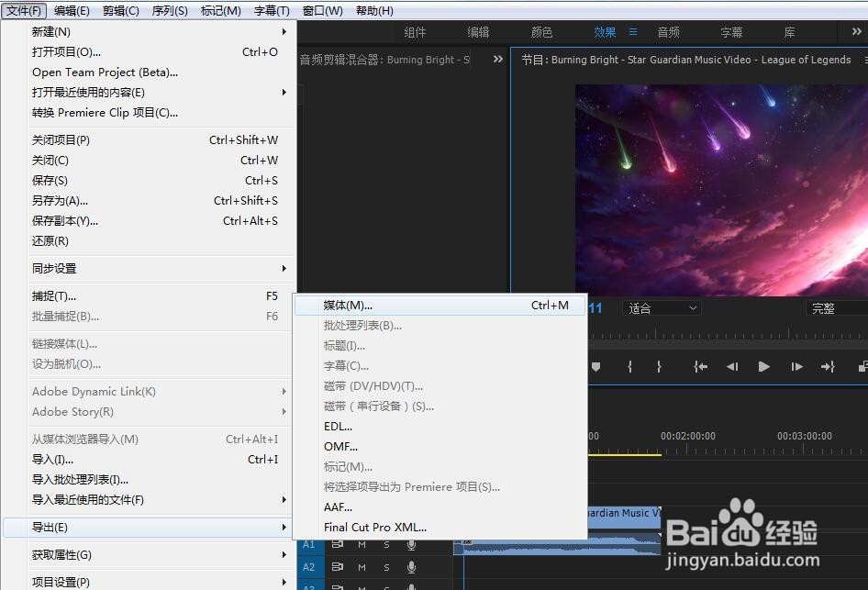The width and height of the screenshot is (868, 590).
Task: Step back one frame
Action: click(x=732, y=366)
